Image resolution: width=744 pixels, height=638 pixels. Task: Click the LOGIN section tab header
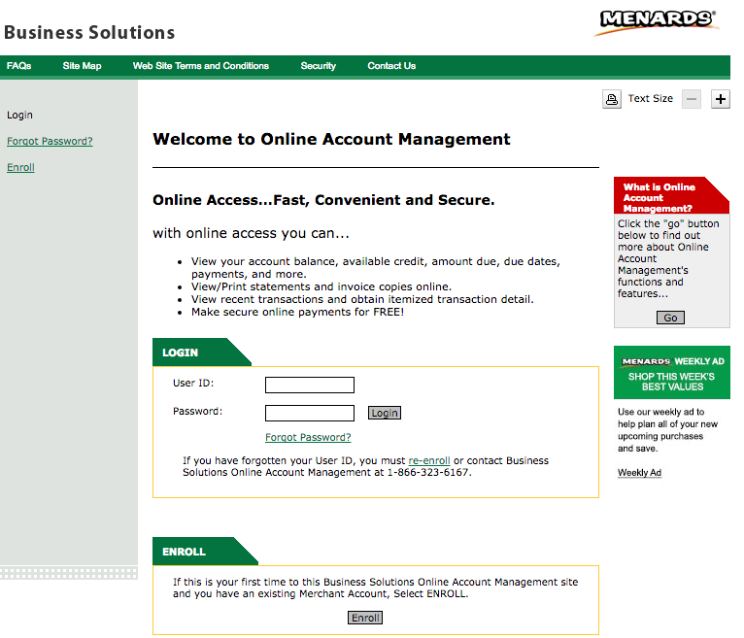[201, 352]
